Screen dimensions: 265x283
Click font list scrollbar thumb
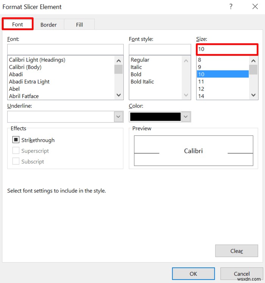tap(118, 69)
